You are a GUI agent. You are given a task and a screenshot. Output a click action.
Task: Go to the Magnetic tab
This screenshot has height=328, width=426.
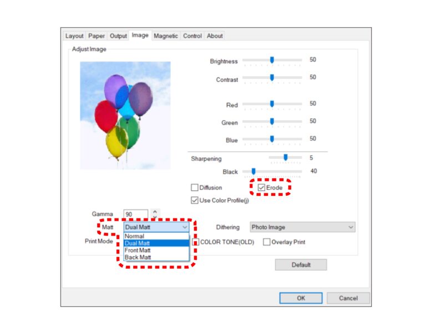166,36
